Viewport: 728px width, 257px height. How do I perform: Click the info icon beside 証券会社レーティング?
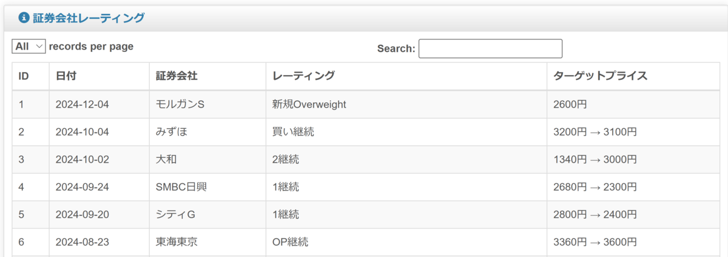pos(24,18)
